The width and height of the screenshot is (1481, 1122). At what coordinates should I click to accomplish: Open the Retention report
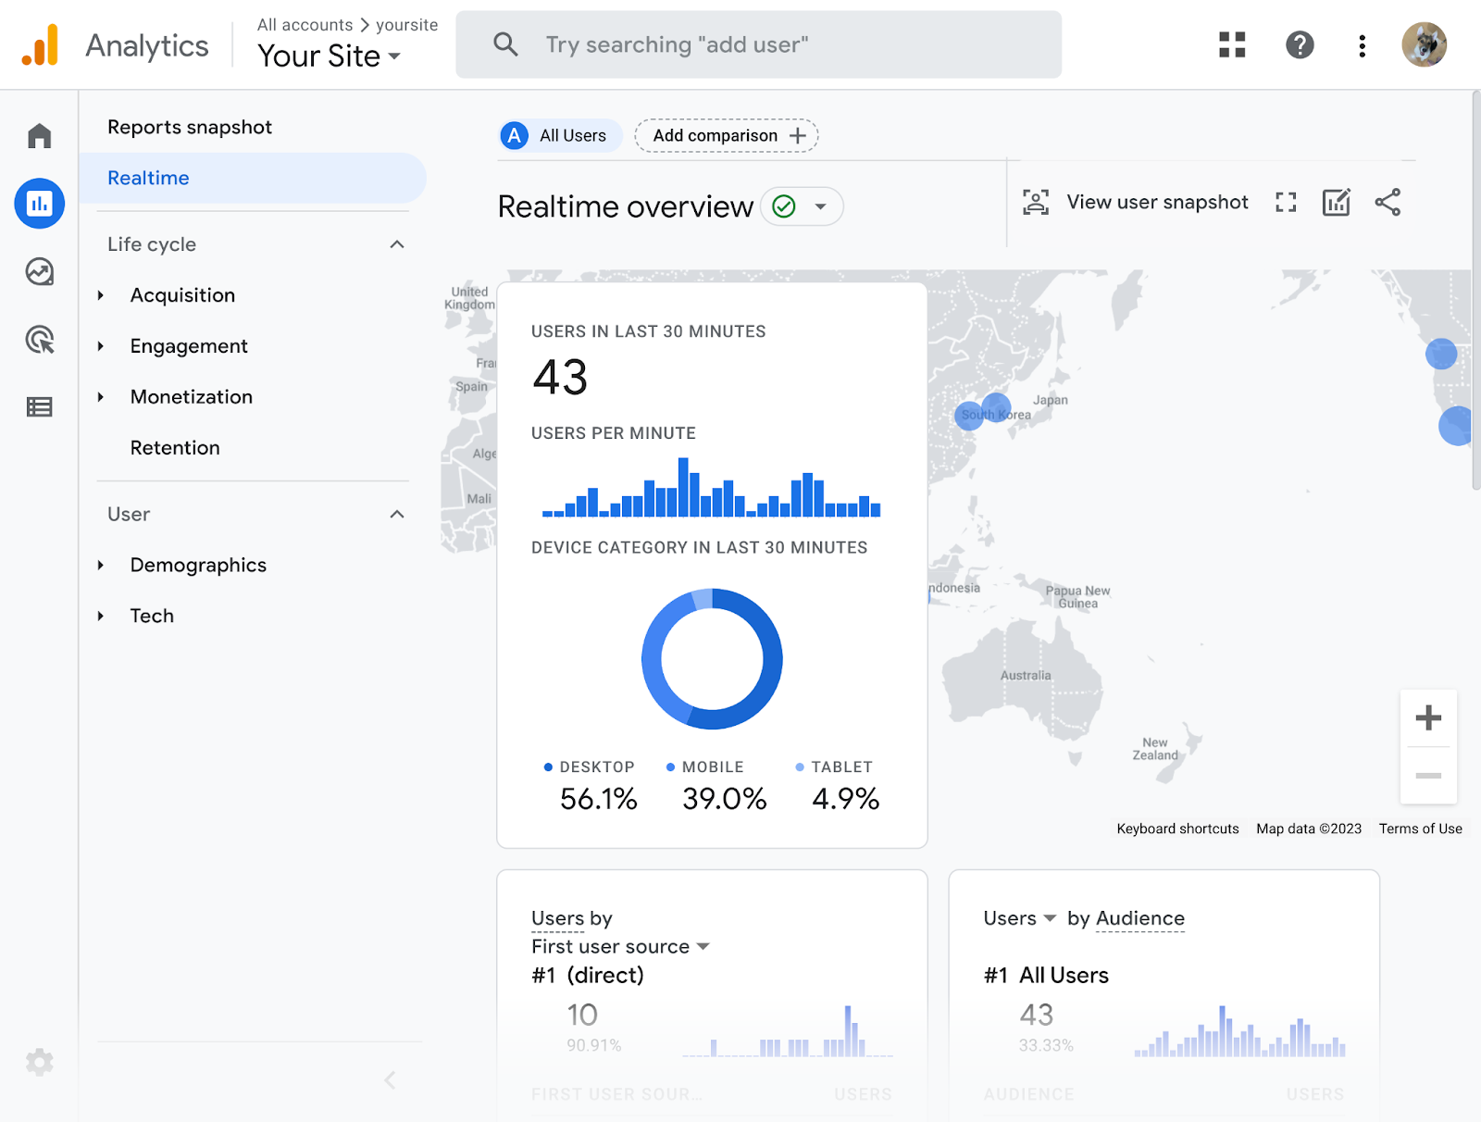175,447
